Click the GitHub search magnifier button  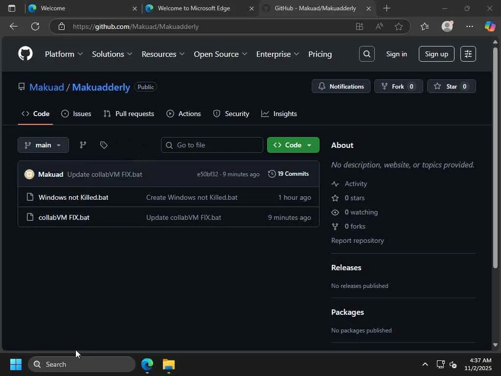(x=366, y=54)
